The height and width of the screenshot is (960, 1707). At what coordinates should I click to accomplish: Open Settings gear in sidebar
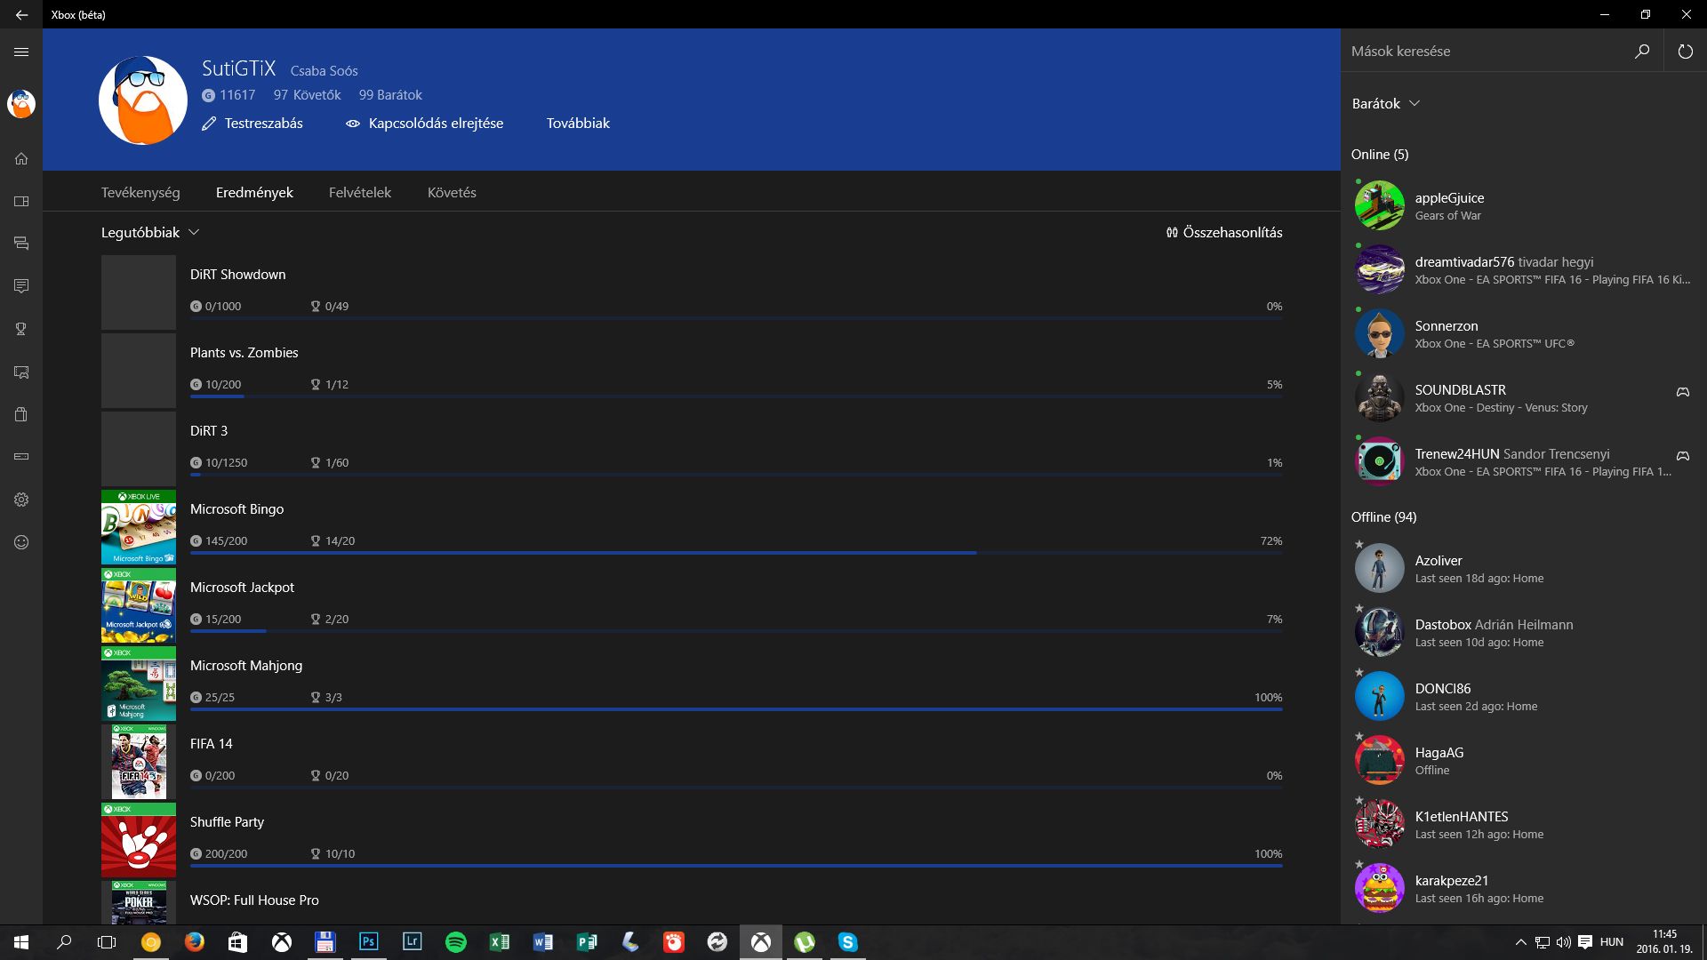tap(21, 500)
